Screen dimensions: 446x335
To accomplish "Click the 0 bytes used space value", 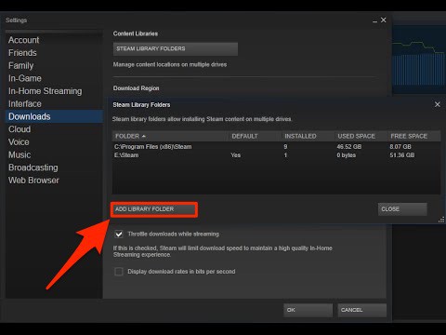I will tap(347, 155).
